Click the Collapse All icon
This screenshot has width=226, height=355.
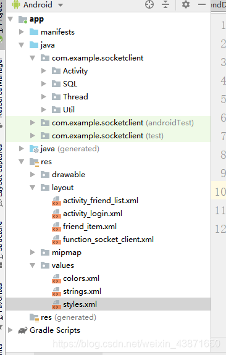pos(165,4)
